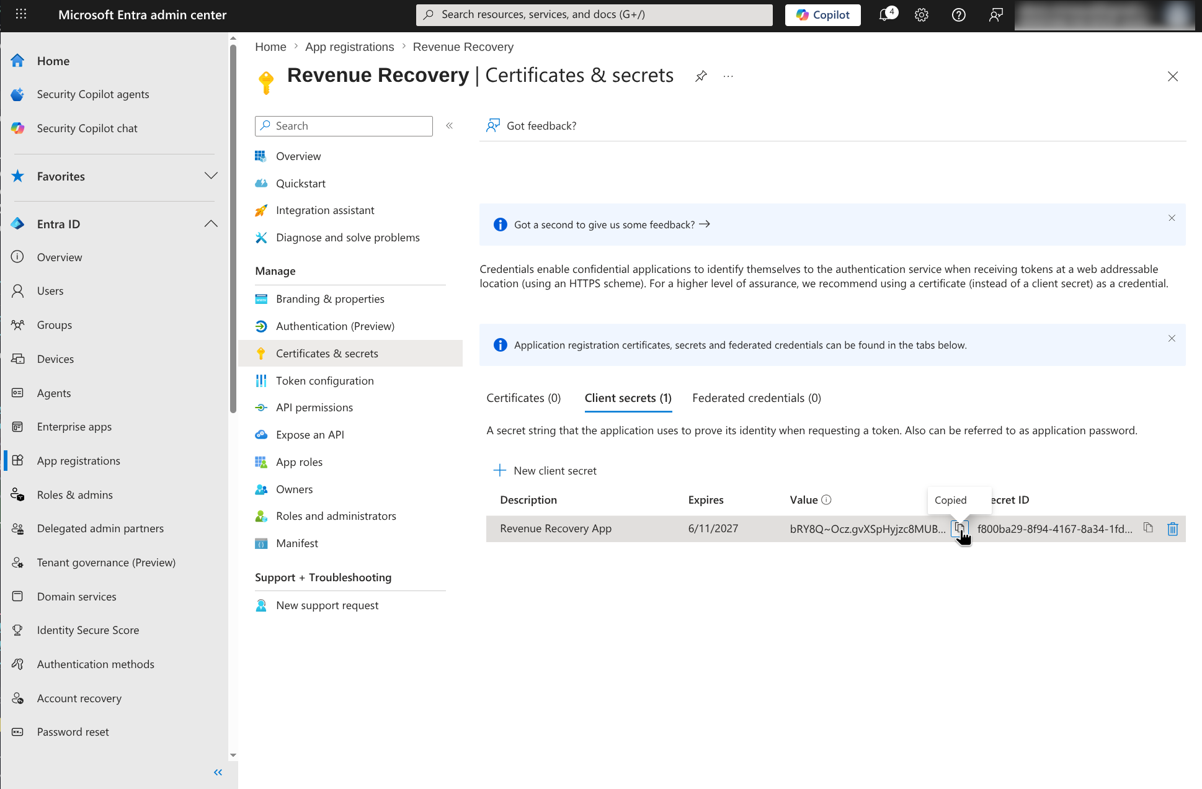This screenshot has width=1202, height=789.
Task: Pin the Revenue Recovery blade
Action: [x=701, y=76]
